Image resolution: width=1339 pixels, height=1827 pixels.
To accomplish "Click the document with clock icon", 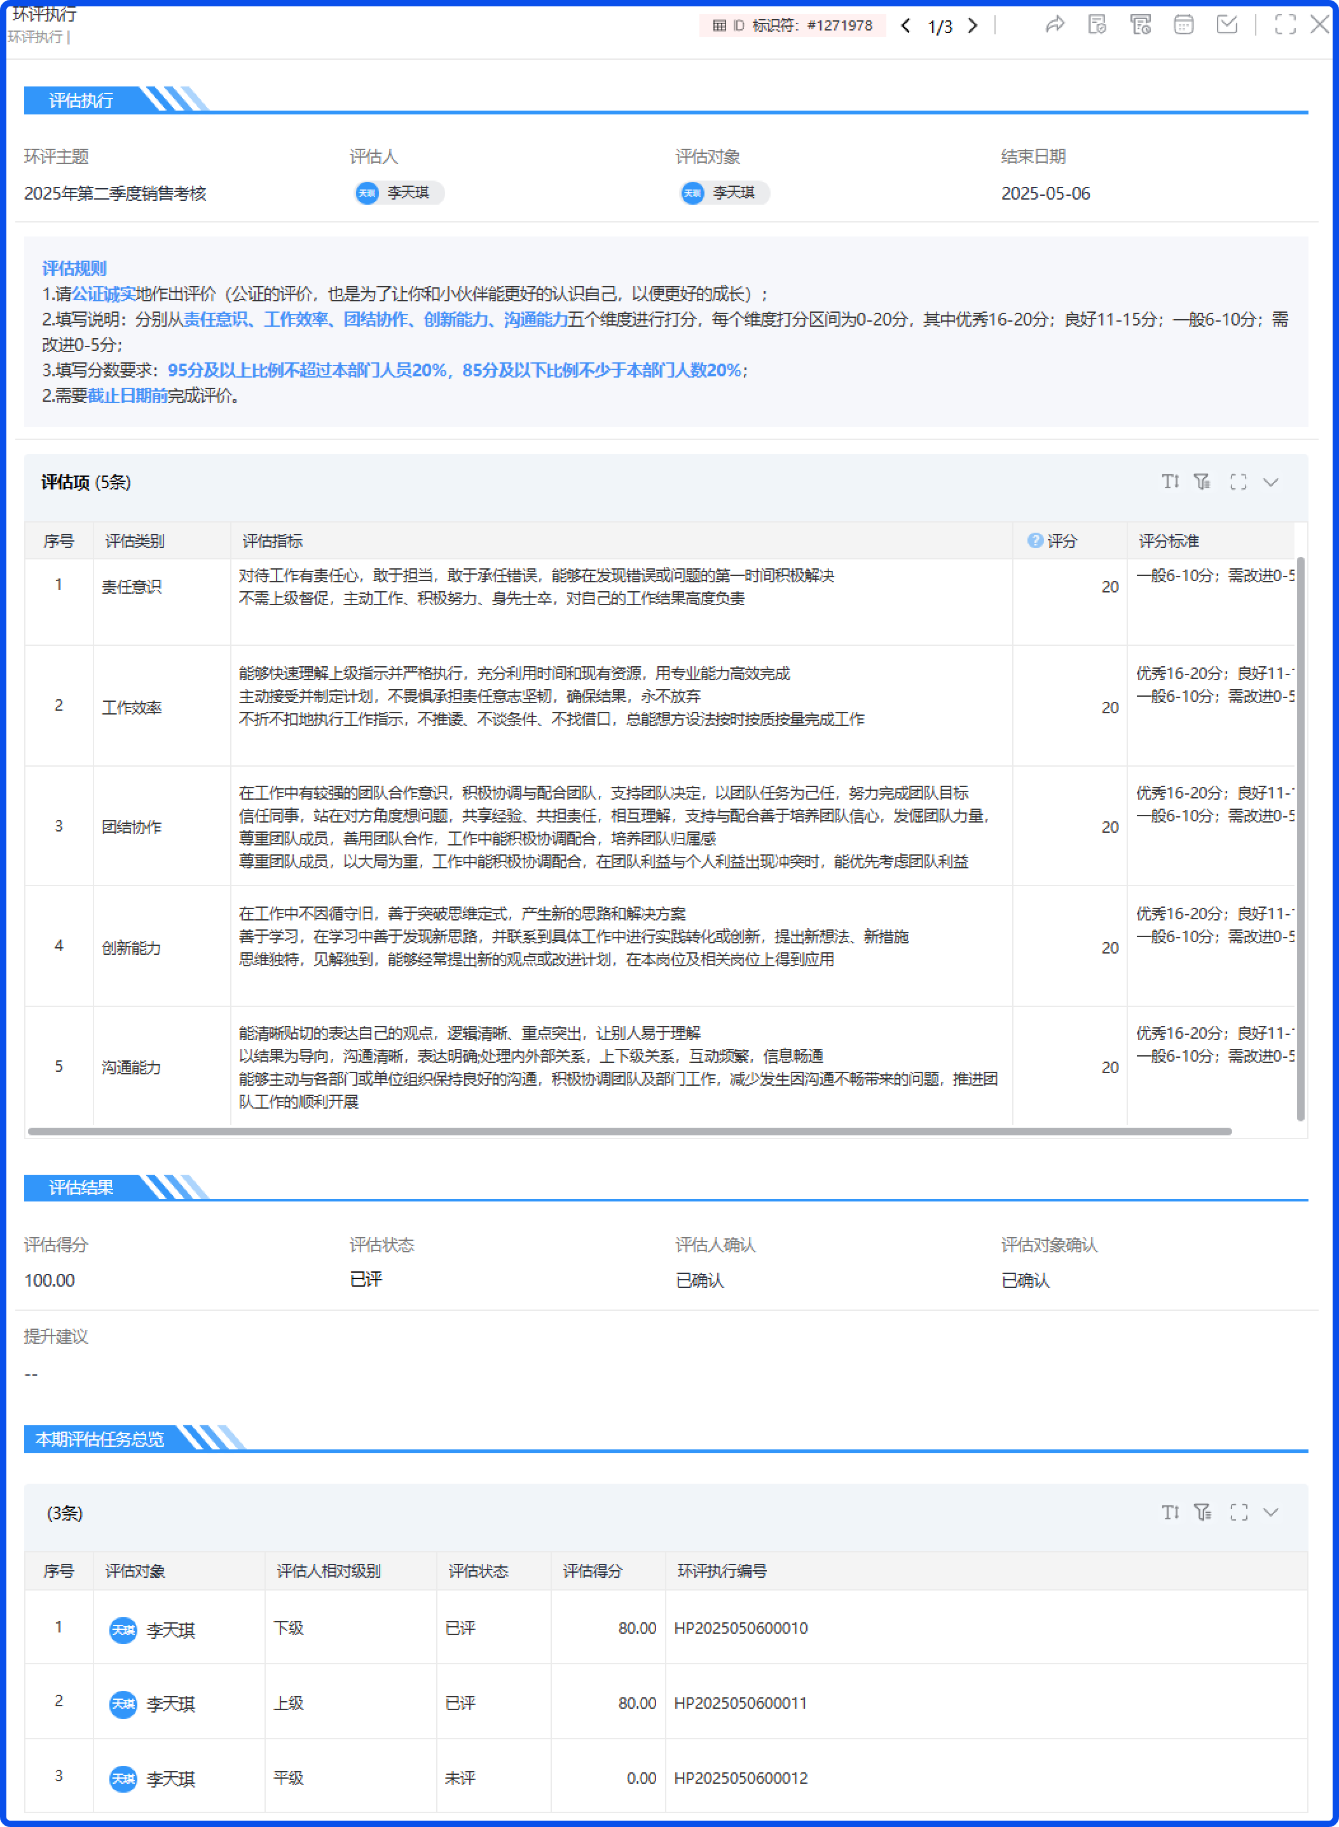I will click(x=1141, y=25).
